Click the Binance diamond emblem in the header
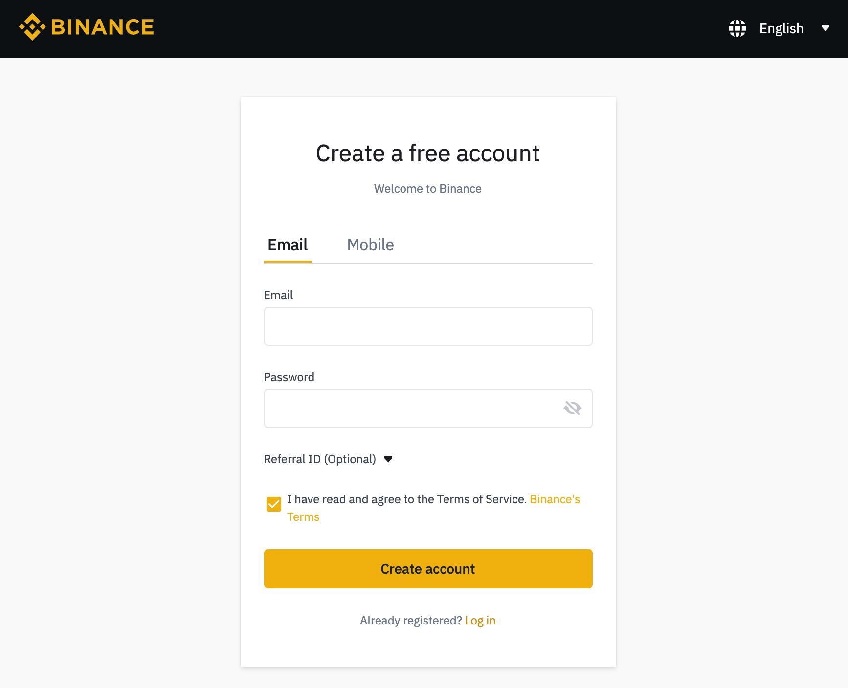The height and width of the screenshot is (688, 848). (31, 26)
